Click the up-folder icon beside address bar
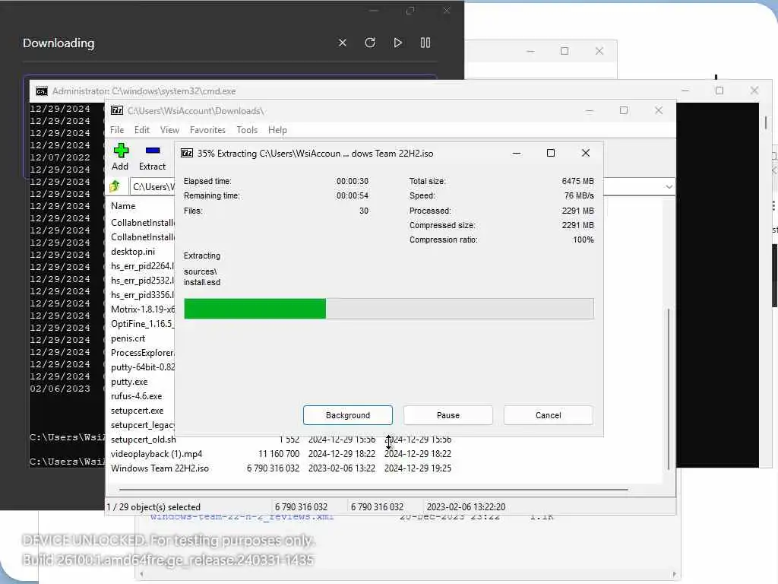 115,187
